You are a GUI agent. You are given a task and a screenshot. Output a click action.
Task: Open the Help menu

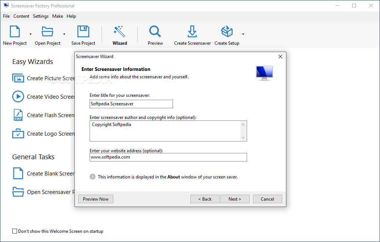coord(71,16)
